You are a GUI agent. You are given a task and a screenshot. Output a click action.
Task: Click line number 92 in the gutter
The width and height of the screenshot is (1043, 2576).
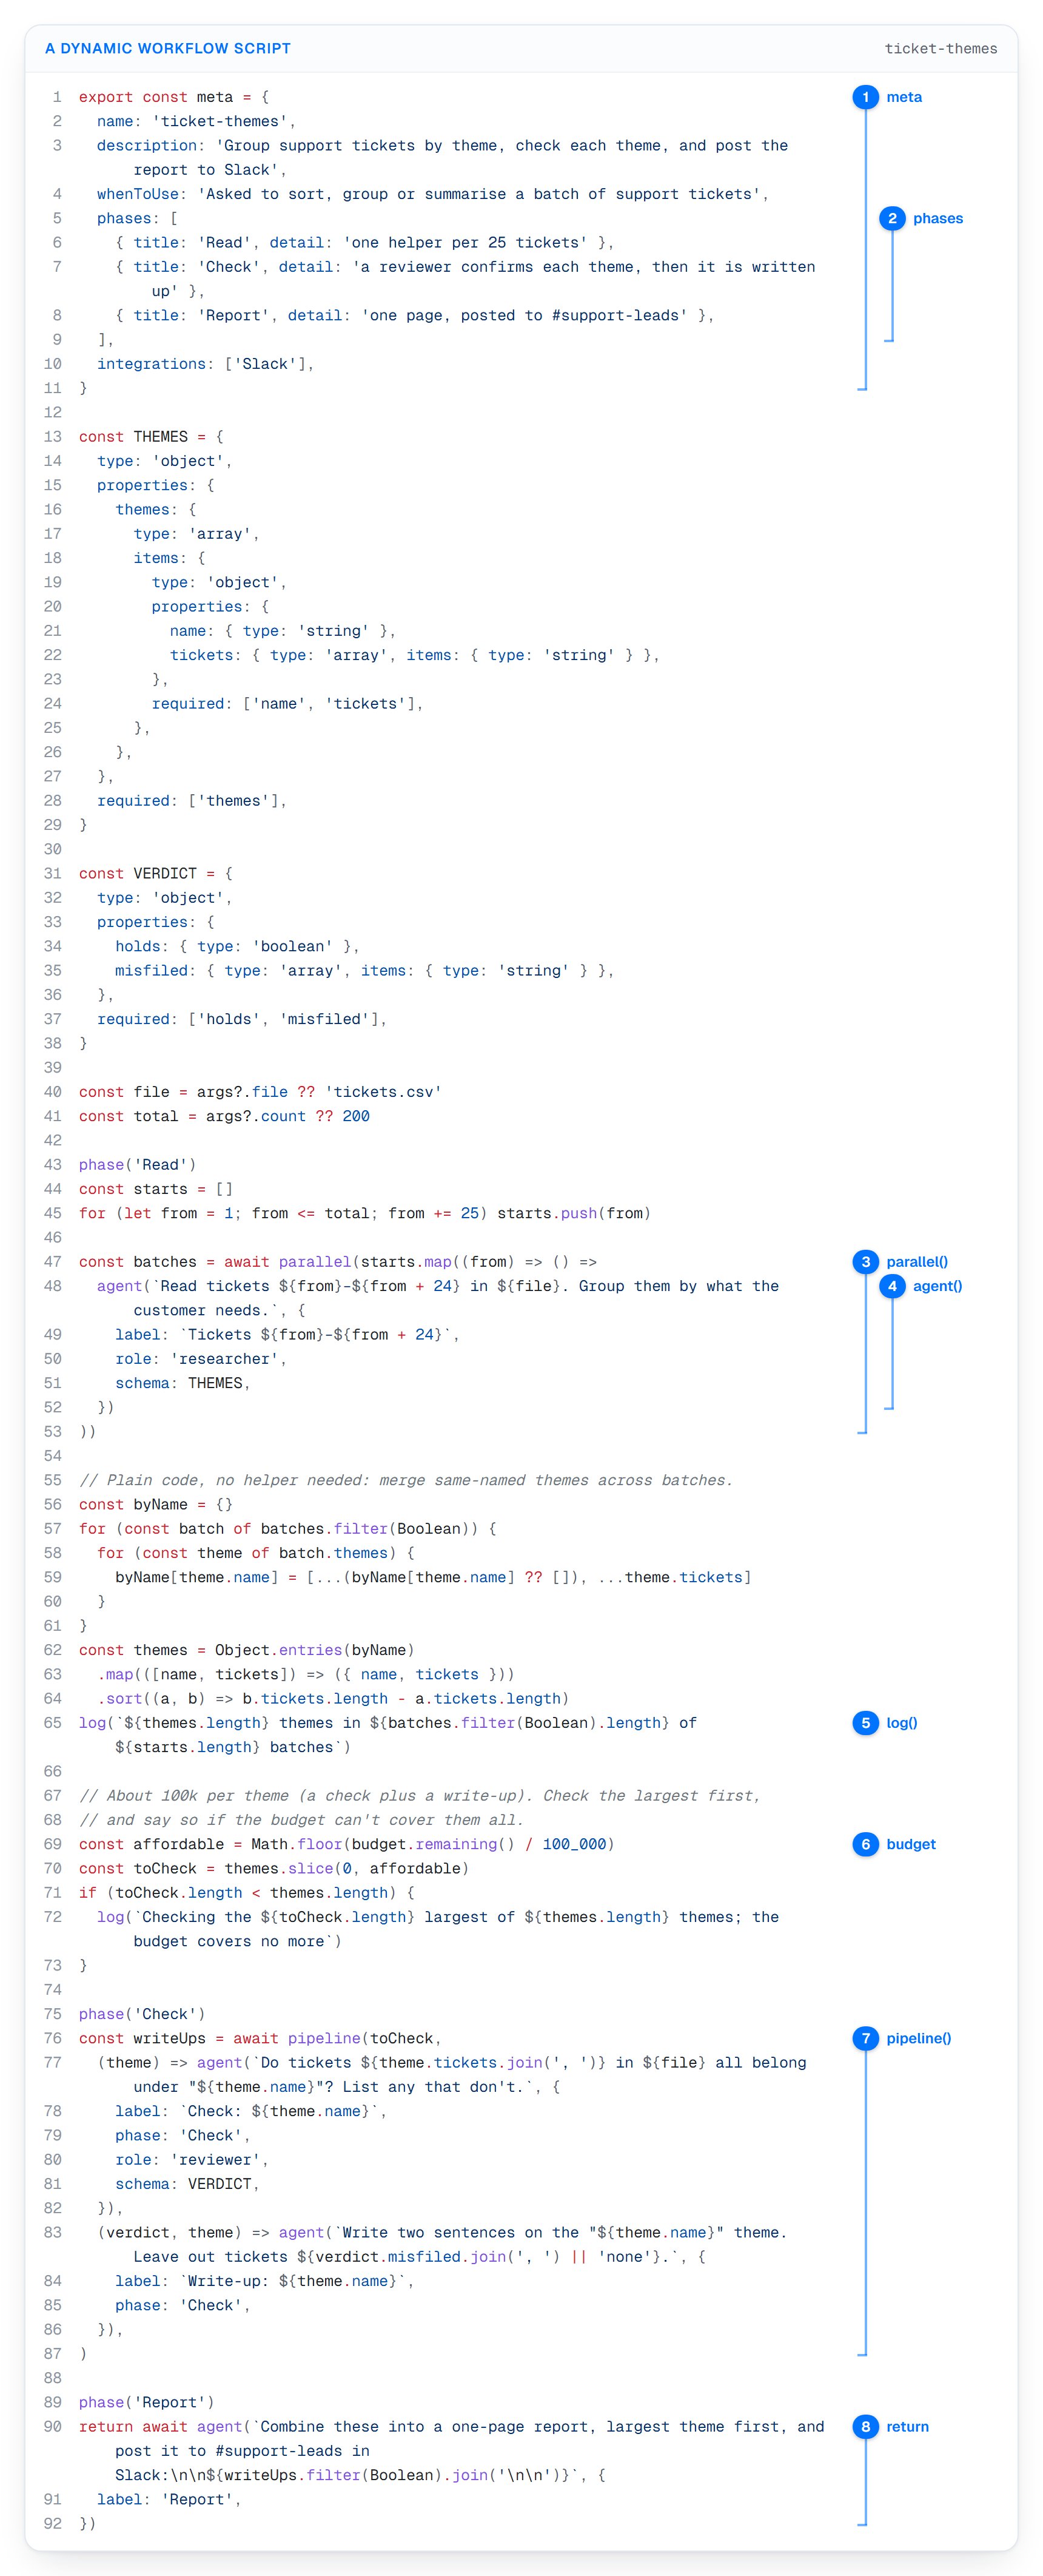[53, 2524]
